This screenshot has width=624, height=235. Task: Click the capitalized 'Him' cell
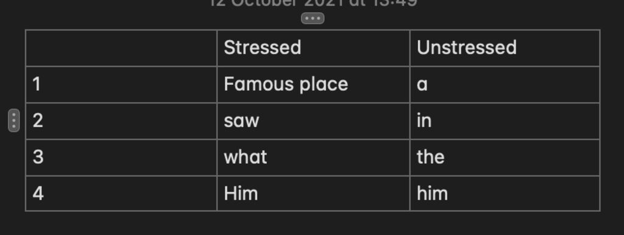coord(313,194)
